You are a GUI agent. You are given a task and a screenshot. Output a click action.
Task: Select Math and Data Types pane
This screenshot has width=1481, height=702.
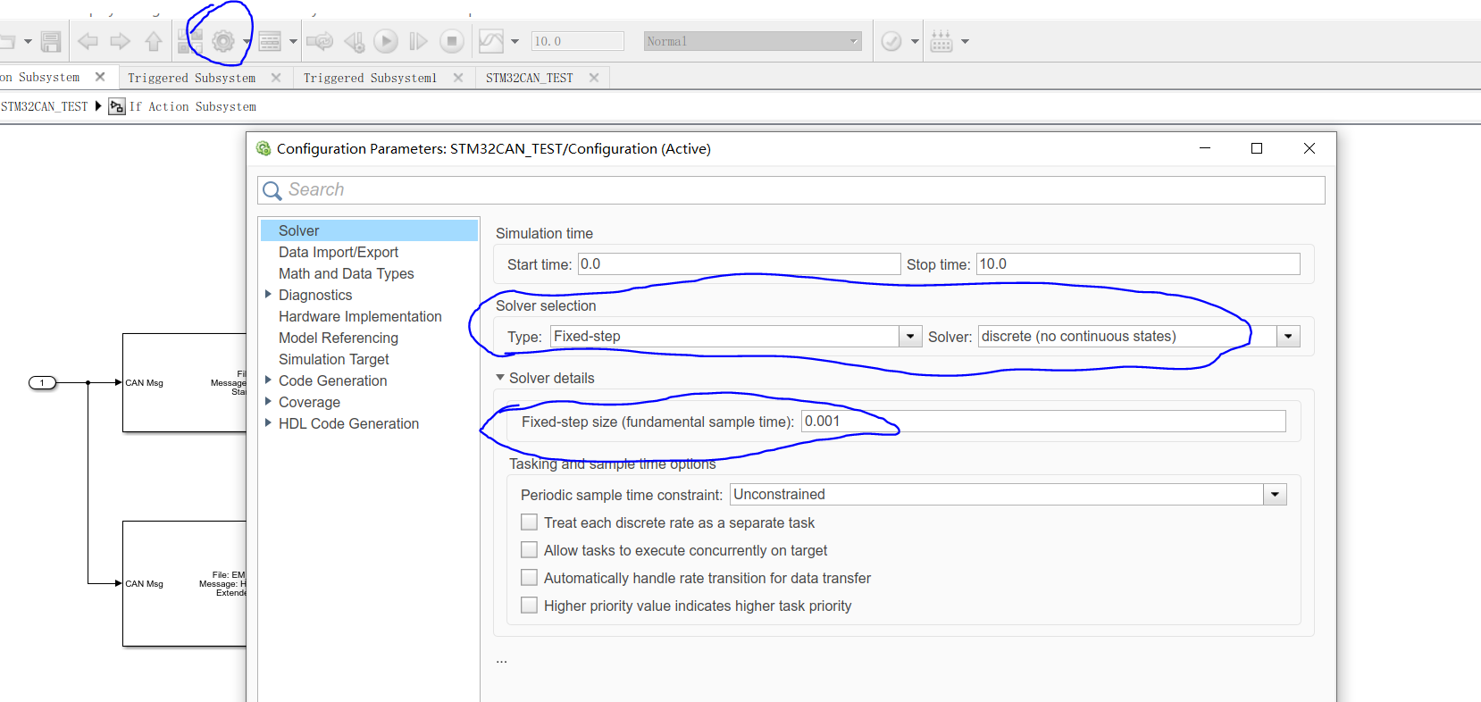click(347, 273)
